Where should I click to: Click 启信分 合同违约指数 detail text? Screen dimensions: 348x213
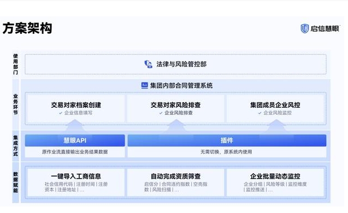point(175,187)
